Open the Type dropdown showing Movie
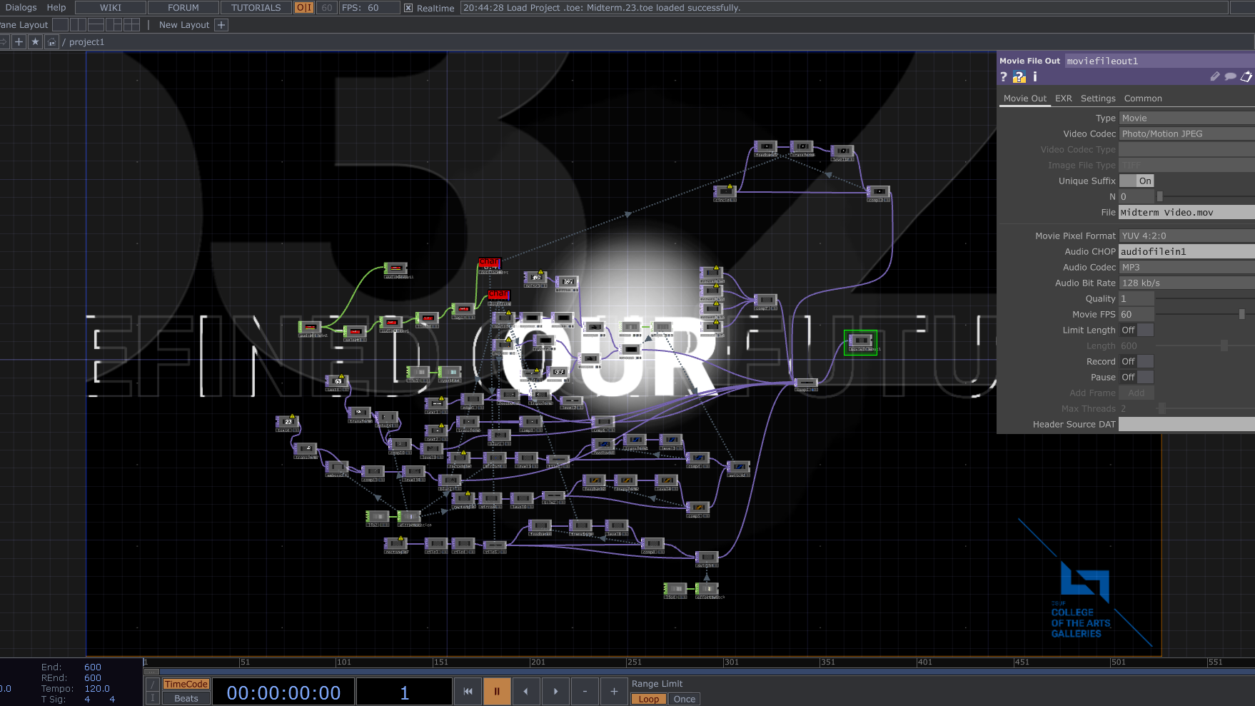Viewport: 1255px width, 706px height. click(x=1186, y=118)
